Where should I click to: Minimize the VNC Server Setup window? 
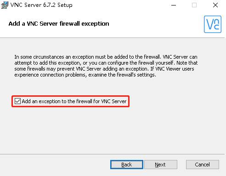[174, 5]
